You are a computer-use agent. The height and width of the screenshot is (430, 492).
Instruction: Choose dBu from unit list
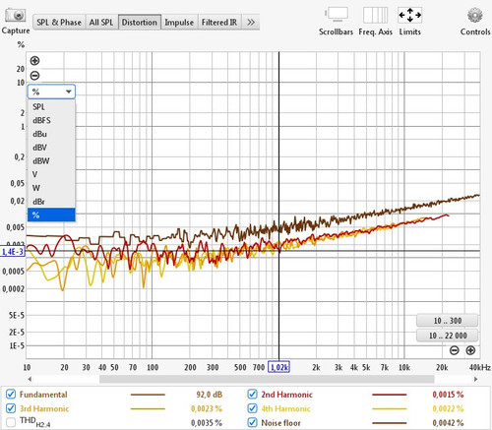point(51,134)
